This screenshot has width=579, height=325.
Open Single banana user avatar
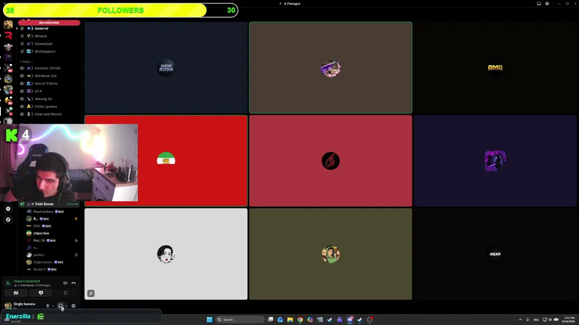[x=8, y=306]
